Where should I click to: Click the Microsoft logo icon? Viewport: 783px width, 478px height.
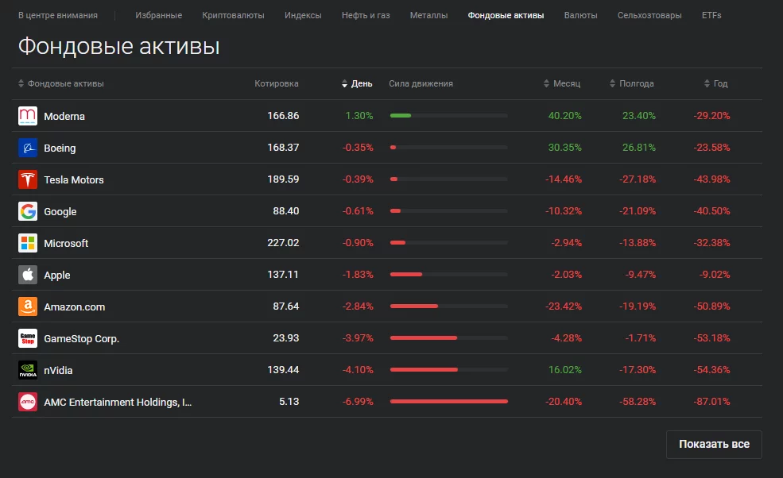click(x=28, y=243)
